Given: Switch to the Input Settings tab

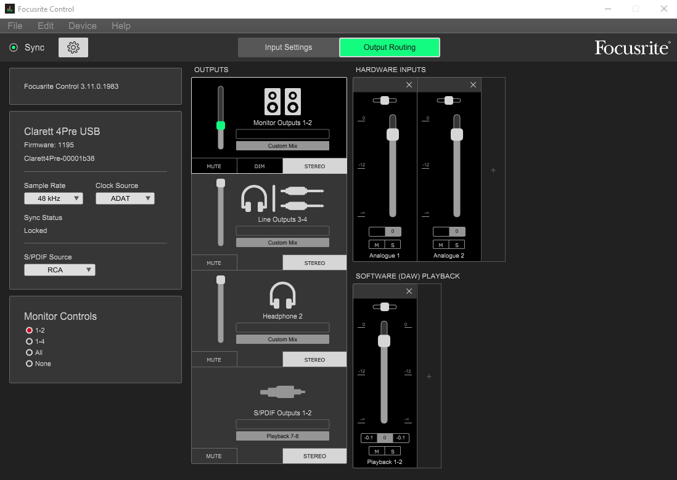Looking at the screenshot, I should coord(289,47).
